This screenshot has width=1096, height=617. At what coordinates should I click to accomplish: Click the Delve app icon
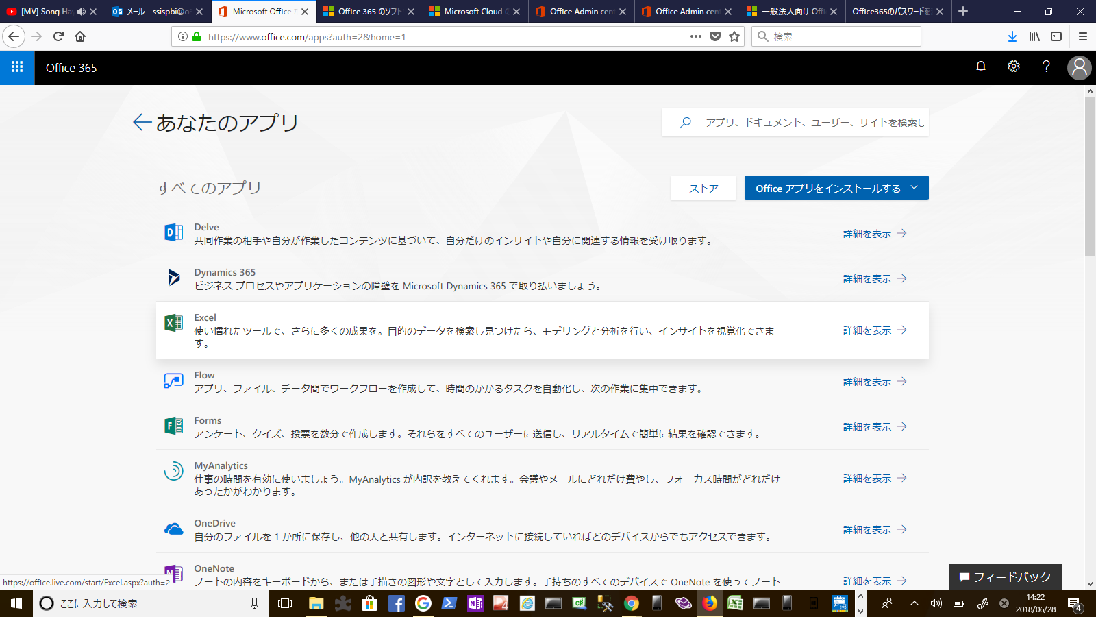click(x=174, y=233)
